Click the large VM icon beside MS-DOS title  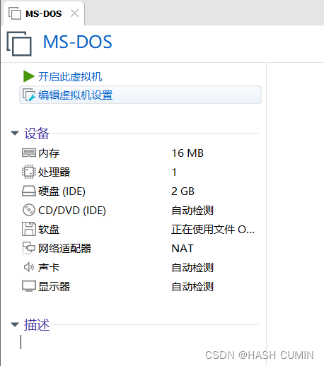(19, 44)
